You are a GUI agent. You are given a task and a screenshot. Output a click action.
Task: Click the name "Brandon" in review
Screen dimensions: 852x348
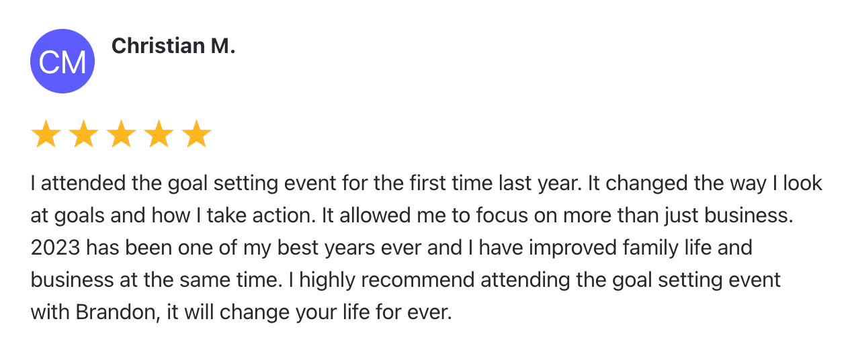(x=115, y=312)
